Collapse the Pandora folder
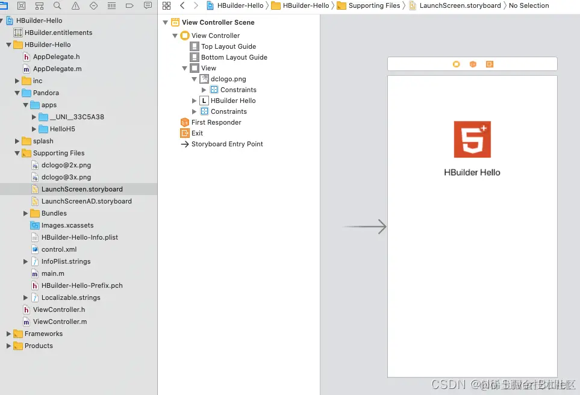Image resolution: width=580 pixels, height=395 pixels. click(17, 93)
